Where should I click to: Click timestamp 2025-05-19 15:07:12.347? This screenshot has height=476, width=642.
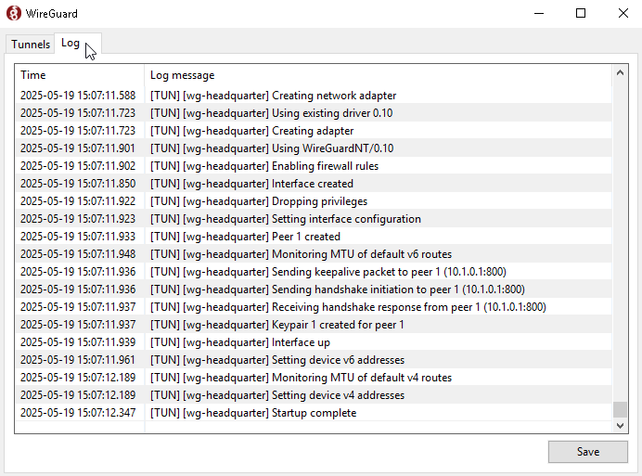point(78,413)
